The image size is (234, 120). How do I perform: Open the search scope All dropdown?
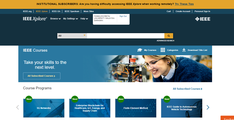[x=72, y=36]
